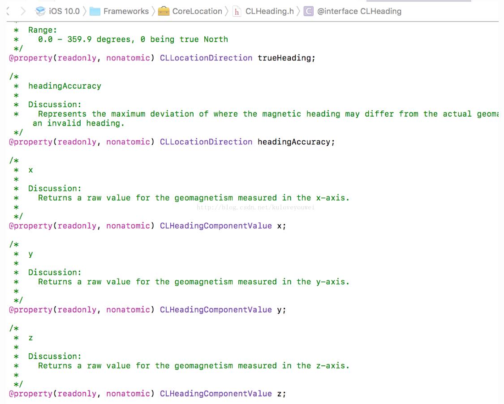The image size is (504, 404).
Task: Click the z property declaration line's 'z;'
Action: (x=281, y=394)
